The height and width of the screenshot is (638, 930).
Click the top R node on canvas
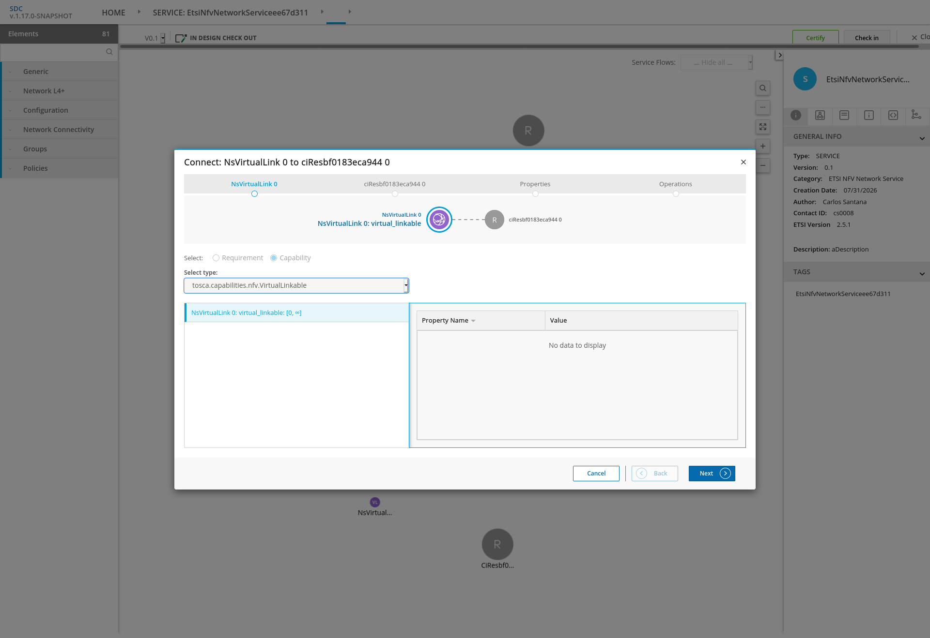click(x=528, y=131)
